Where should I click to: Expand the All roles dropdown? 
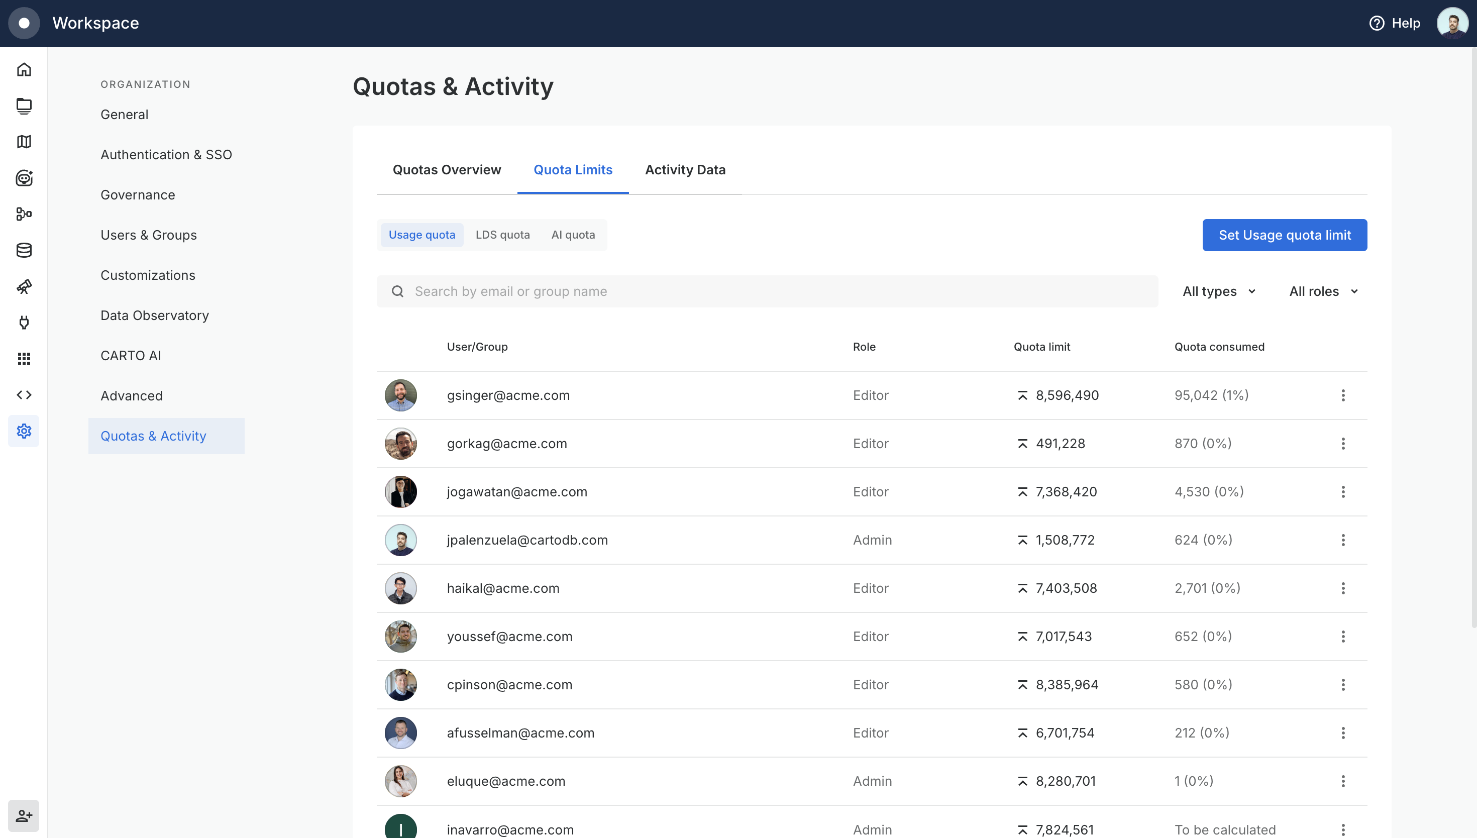click(x=1323, y=291)
